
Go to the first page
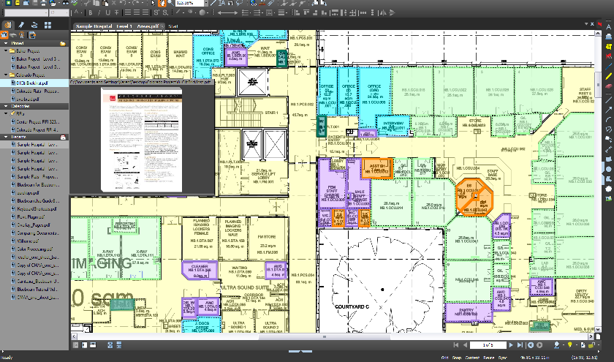456,344
